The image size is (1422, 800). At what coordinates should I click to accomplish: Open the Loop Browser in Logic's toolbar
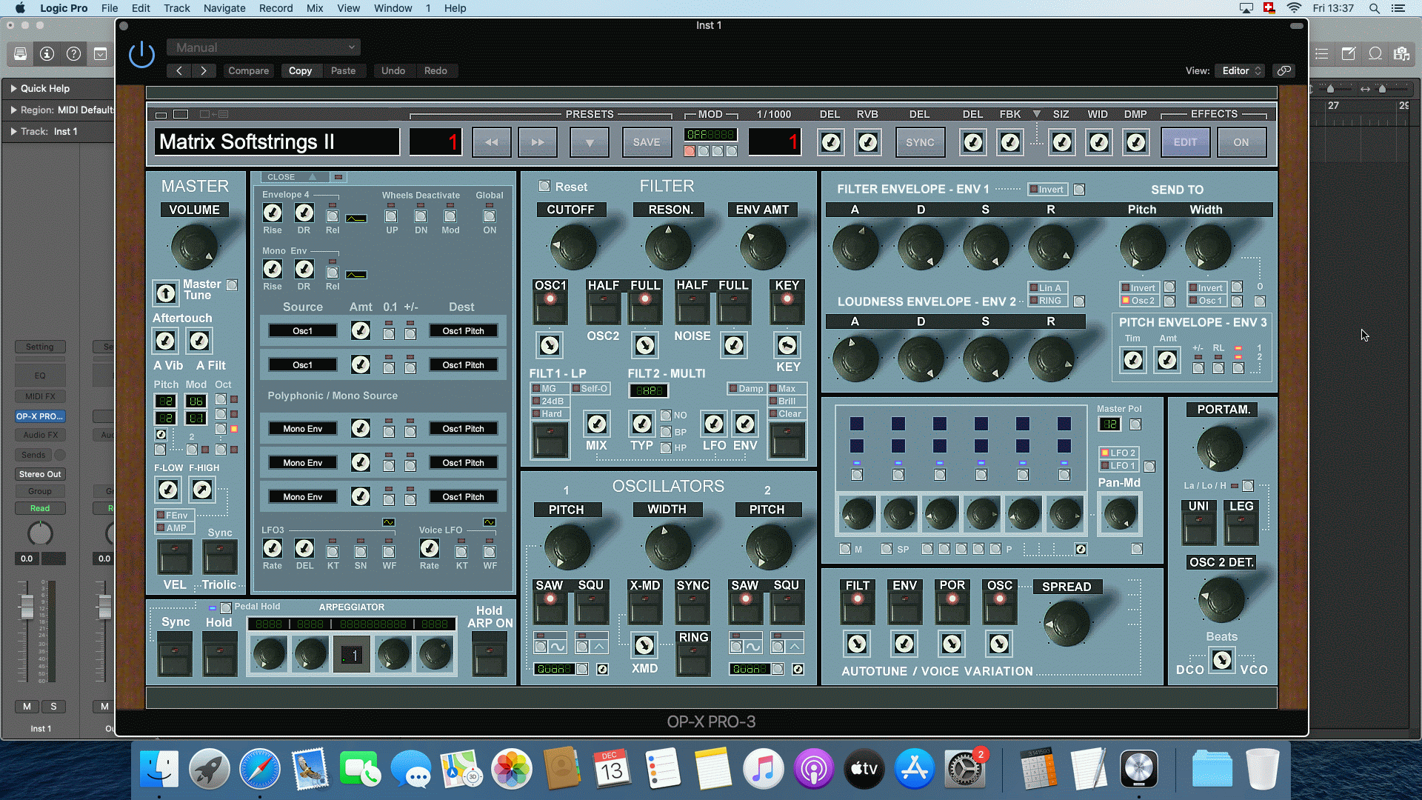[x=1375, y=53]
